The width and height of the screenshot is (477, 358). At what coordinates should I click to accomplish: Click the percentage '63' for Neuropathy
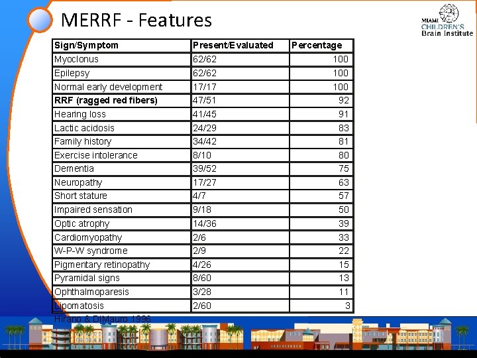[x=343, y=183]
